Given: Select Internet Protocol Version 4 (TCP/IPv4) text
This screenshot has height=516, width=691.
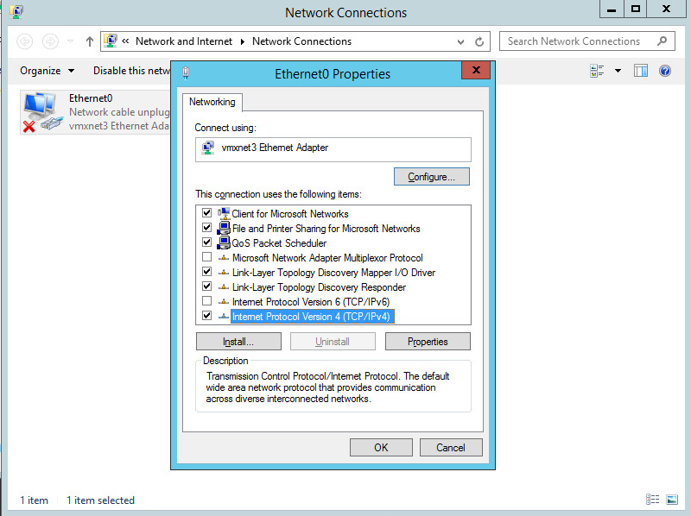Looking at the screenshot, I should [311, 317].
